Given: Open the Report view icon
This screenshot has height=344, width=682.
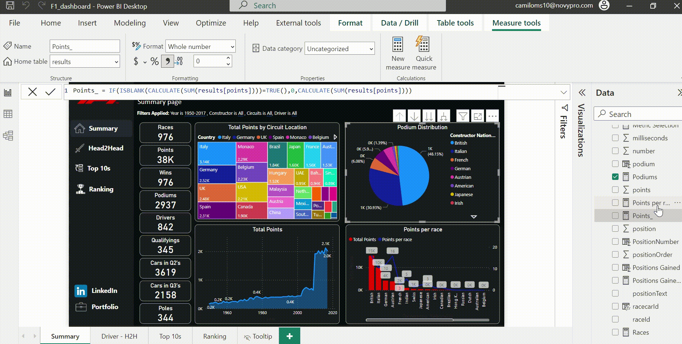Looking at the screenshot, I should point(8,92).
